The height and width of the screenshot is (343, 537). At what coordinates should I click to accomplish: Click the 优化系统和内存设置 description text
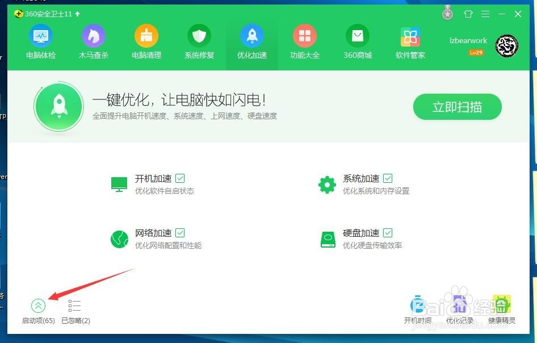(376, 191)
